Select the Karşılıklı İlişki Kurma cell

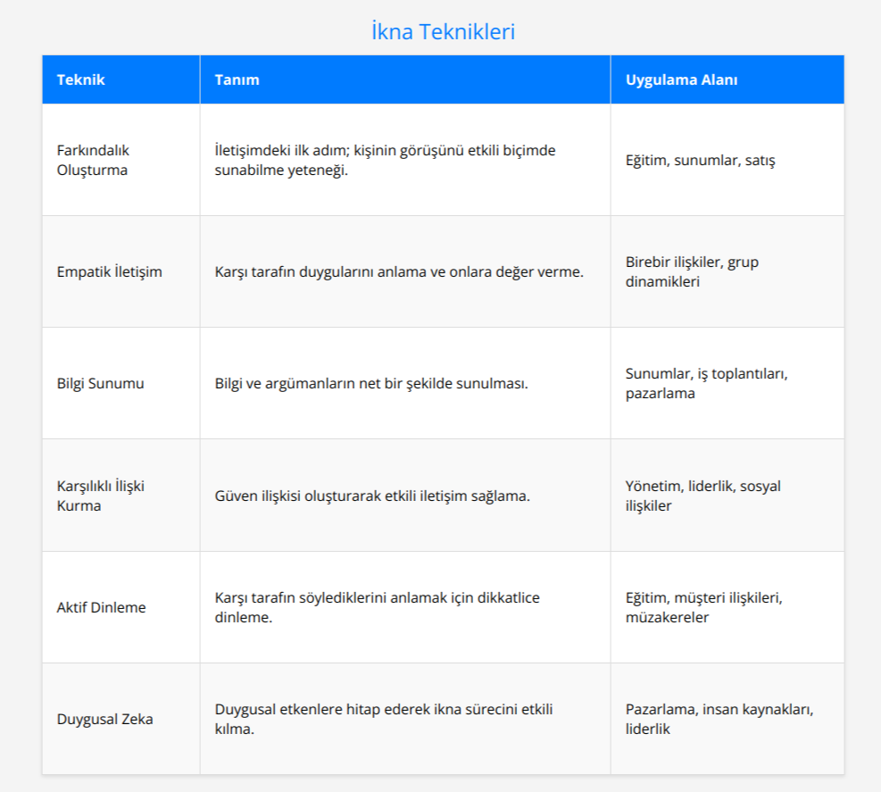point(101,496)
